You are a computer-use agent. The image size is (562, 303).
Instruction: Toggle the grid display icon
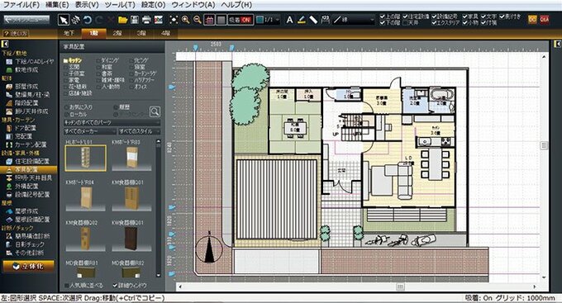(209, 20)
